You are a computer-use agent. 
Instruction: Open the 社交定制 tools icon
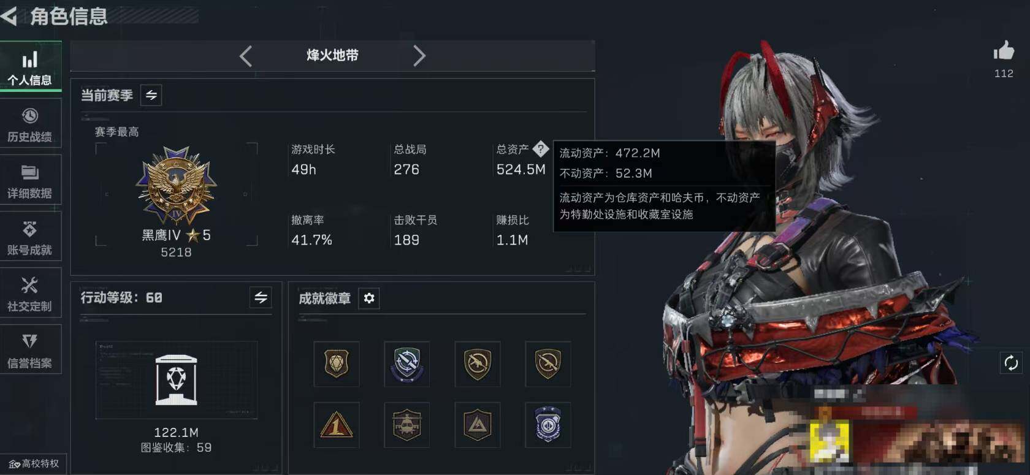tap(29, 285)
